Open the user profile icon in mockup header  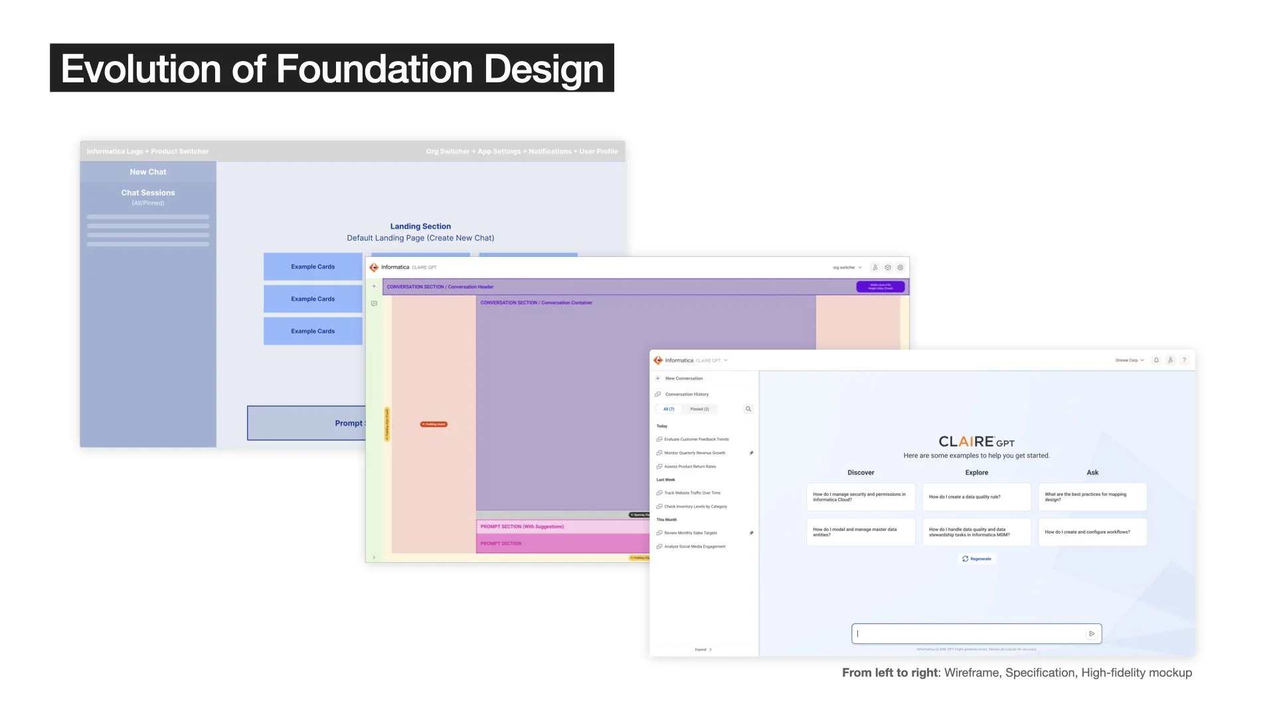[x=1170, y=360]
